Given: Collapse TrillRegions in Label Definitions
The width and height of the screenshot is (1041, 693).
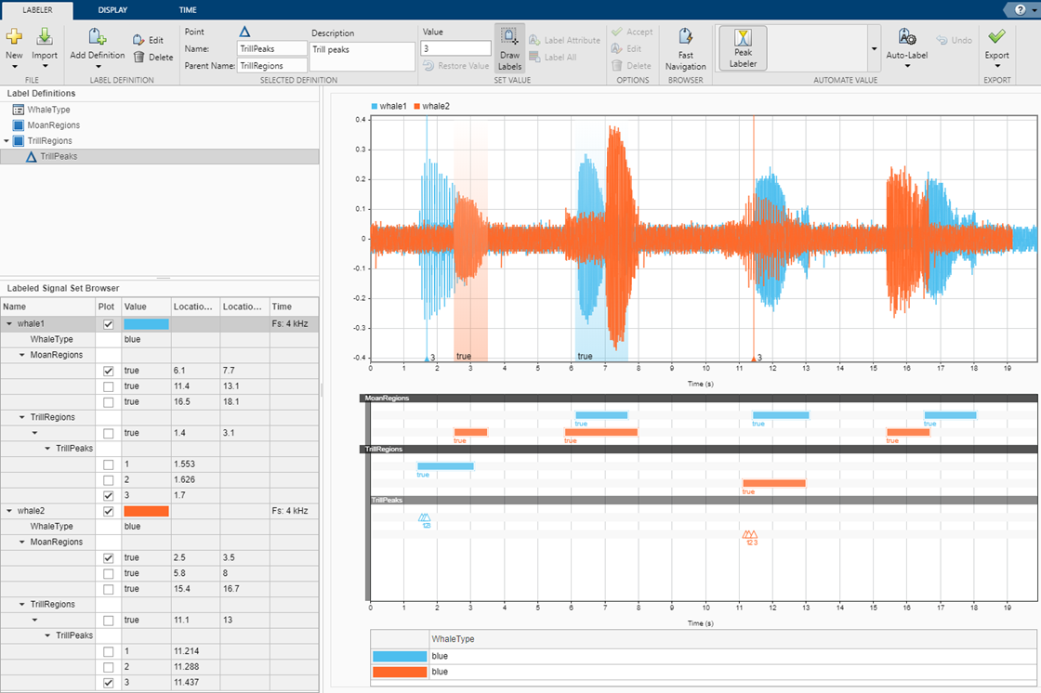Looking at the screenshot, I should [x=7, y=140].
